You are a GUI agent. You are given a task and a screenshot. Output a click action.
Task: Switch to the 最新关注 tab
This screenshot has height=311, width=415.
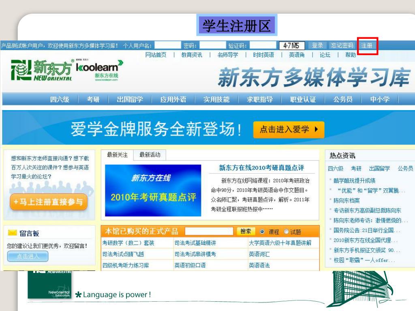pyautogui.click(x=117, y=155)
